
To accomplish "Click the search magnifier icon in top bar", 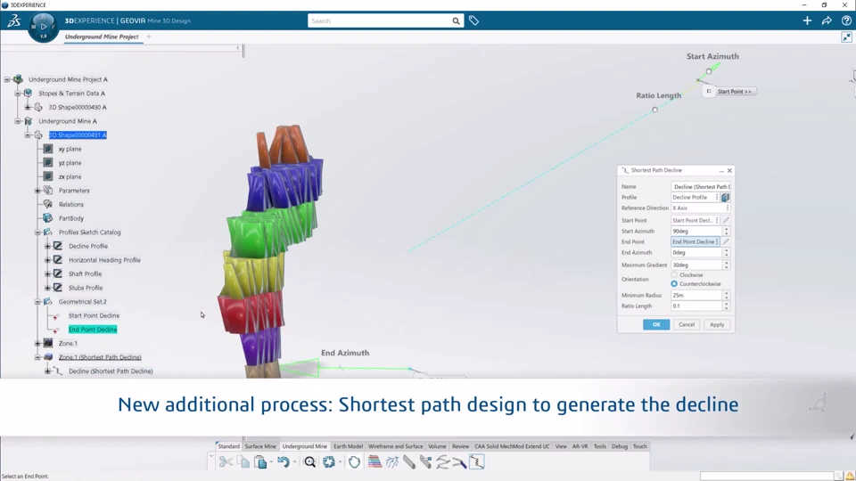I will (456, 20).
